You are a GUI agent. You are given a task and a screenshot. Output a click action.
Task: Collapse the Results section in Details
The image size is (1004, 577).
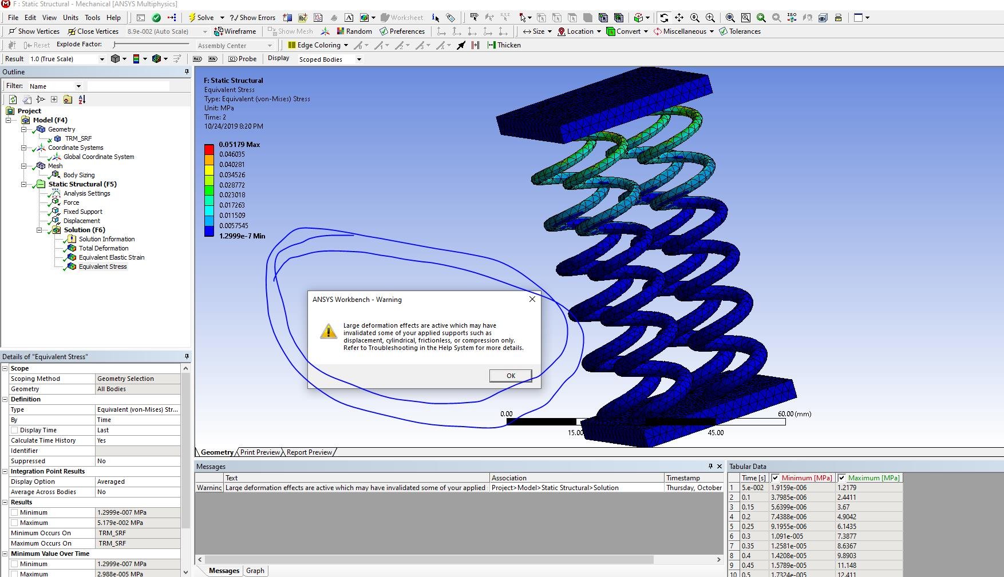pyautogui.click(x=5, y=502)
